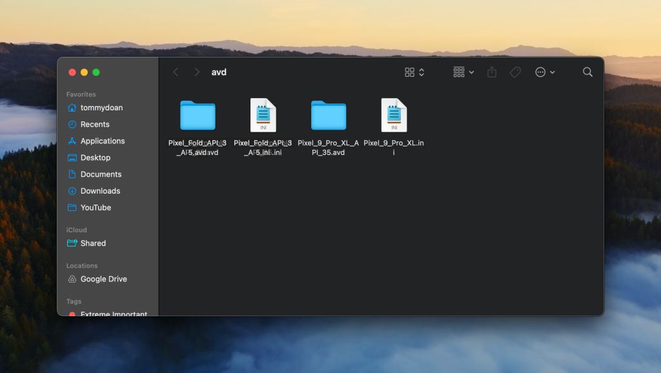The width and height of the screenshot is (661, 373).
Task: Select the Pixel_9_Pro_XL_API_35.avd folder icon
Action: [329, 116]
